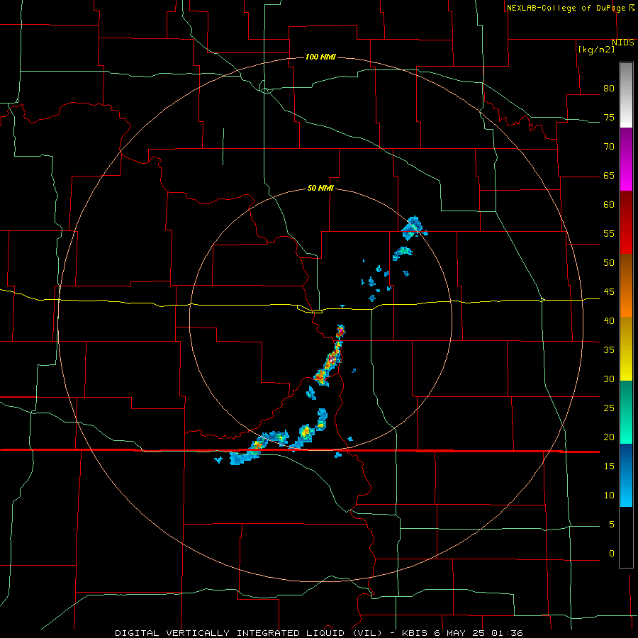Click the green segment of the color bar
638x638 pixels.
pyautogui.click(x=626, y=412)
